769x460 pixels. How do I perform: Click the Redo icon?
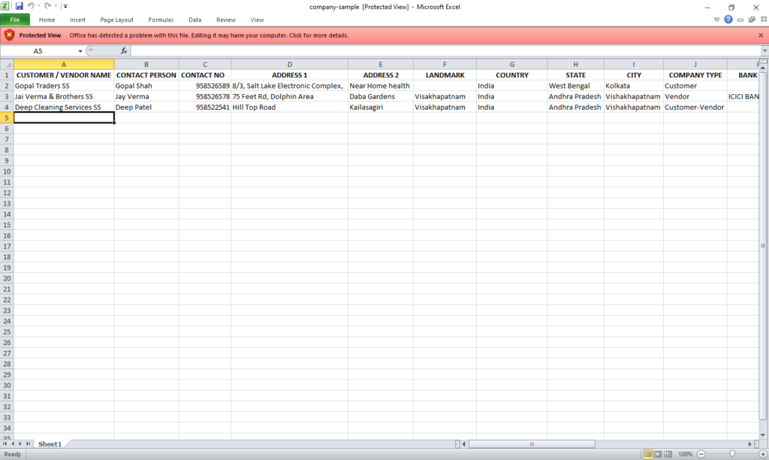tap(48, 6)
